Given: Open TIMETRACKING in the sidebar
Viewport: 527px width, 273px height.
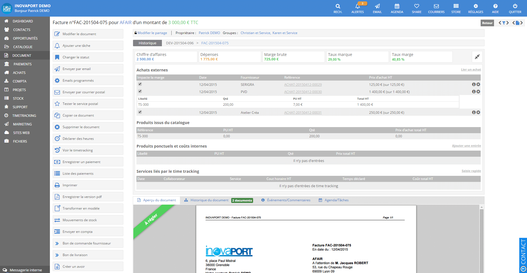Looking at the screenshot, I should pyautogui.click(x=25, y=115).
